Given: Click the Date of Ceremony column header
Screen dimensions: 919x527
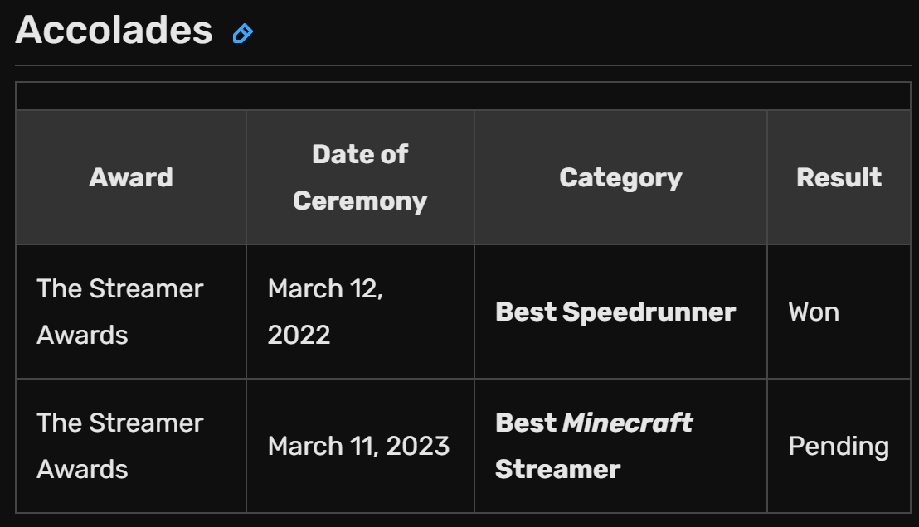Looking at the screenshot, I should click(x=360, y=177).
